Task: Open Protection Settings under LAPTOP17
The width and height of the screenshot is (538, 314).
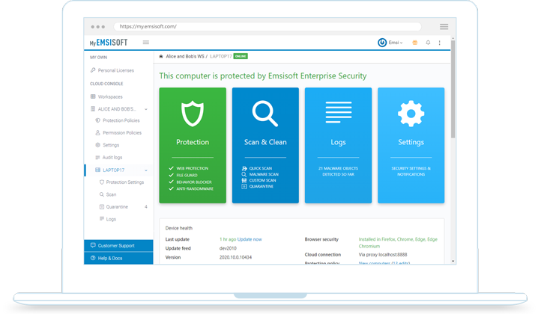Action: 125,182
